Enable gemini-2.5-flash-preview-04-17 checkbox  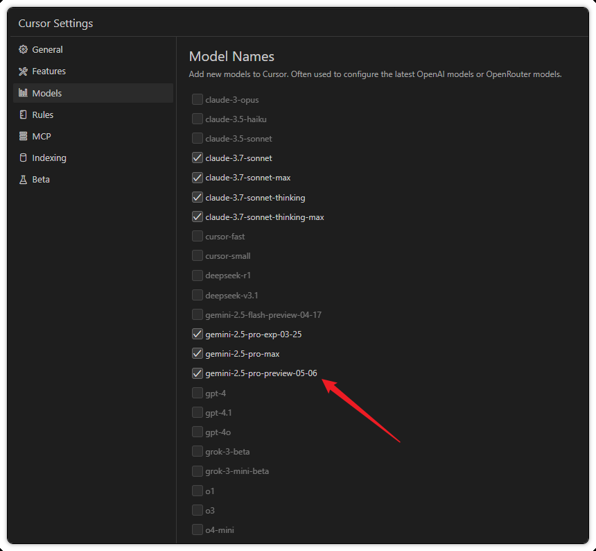point(198,314)
